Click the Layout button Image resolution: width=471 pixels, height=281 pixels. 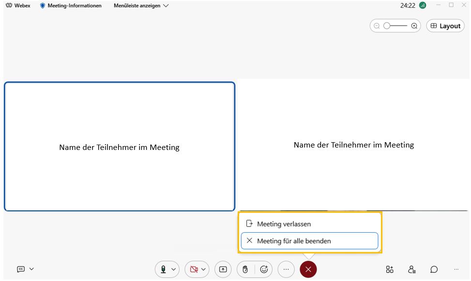[x=445, y=26]
